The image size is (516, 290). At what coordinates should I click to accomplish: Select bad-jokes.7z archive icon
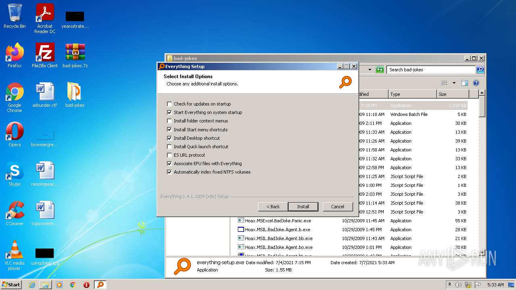75,56
